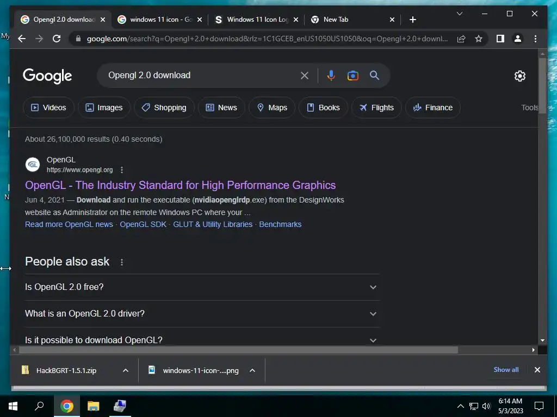
Task: Submit search with the magnifier icon
Action: click(x=374, y=75)
